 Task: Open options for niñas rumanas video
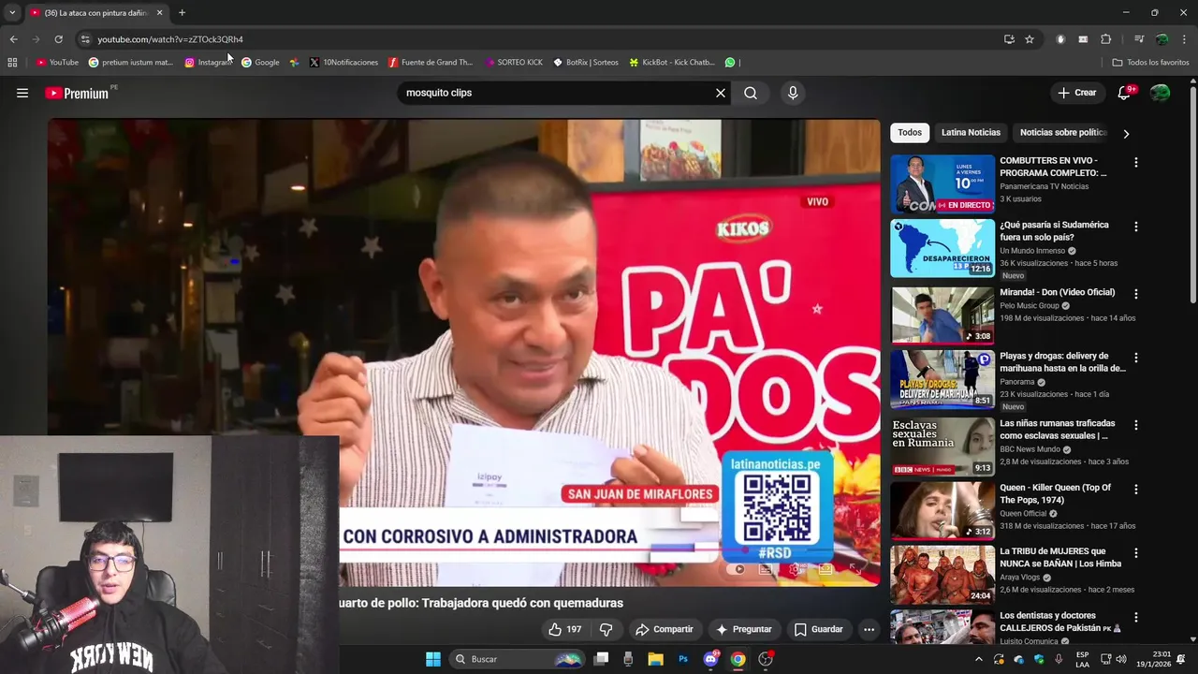click(1136, 425)
